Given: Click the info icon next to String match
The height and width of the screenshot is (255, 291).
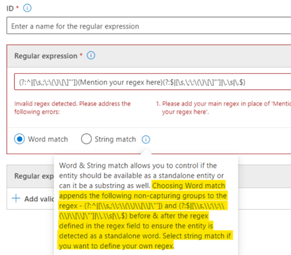Looking at the screenshot, I should click(x=146, y=139).
